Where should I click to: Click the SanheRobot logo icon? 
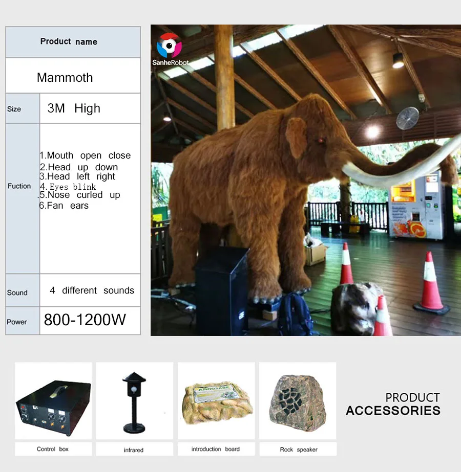click(169, 46)
